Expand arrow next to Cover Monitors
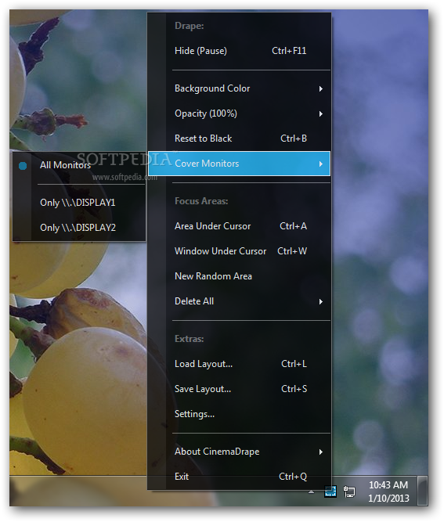 coord(321,164)
